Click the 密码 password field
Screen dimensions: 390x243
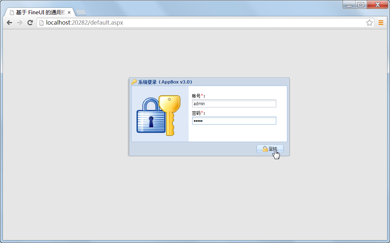click(x=234, y=121)
